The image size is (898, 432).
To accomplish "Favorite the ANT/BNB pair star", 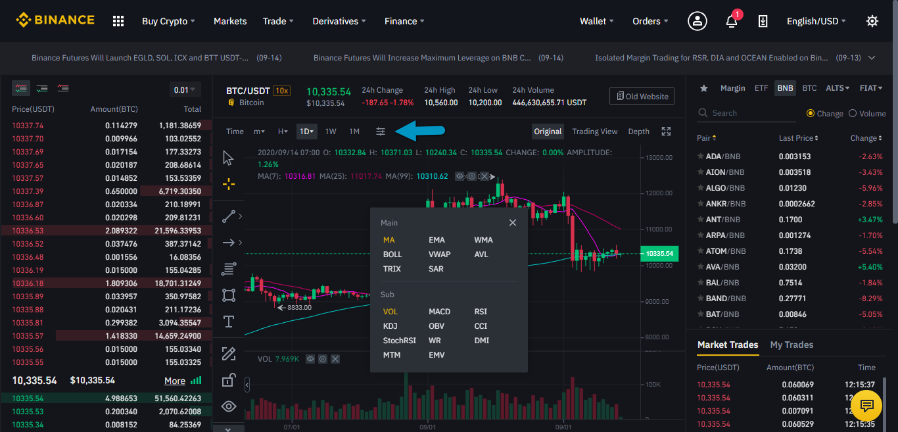I will point(701,220).
